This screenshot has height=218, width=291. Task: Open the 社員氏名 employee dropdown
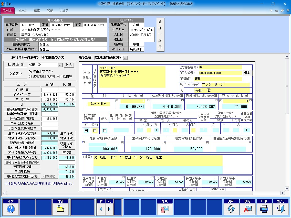(x=60, y=65)
